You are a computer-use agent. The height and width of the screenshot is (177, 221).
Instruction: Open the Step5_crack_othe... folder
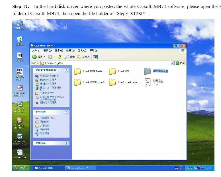(x=124, y=82)
